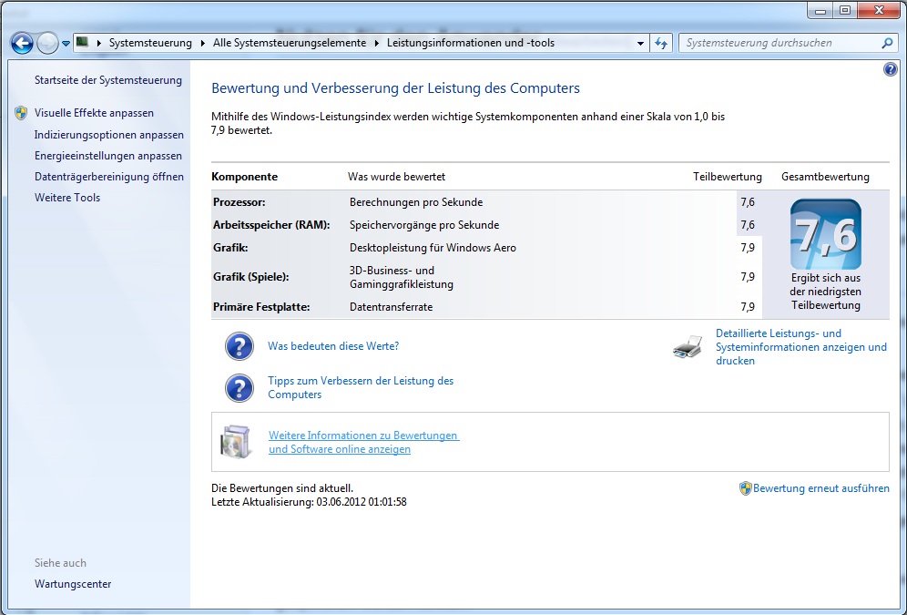This screenshot has height=615, width=907.
Task: Click the refresh button next to address bar
Action: coord(661,44)
